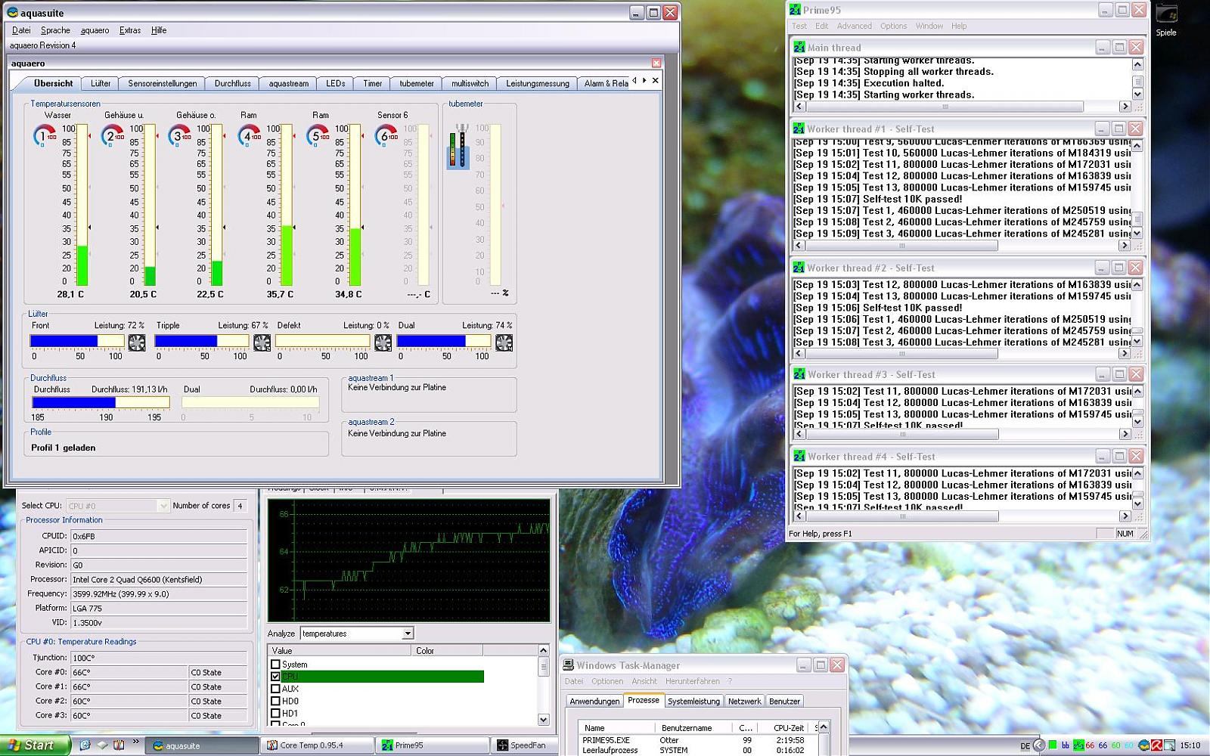This screenshot has height=756, width=1210.
Task: Click the aquasuite title bar icon
Action: click(x=14, y=13)
